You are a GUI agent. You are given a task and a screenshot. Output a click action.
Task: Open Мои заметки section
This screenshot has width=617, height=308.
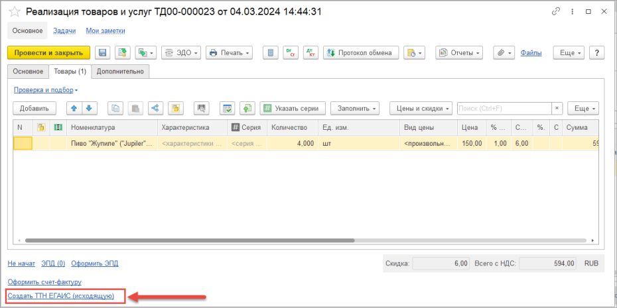(x=105, y=30)
